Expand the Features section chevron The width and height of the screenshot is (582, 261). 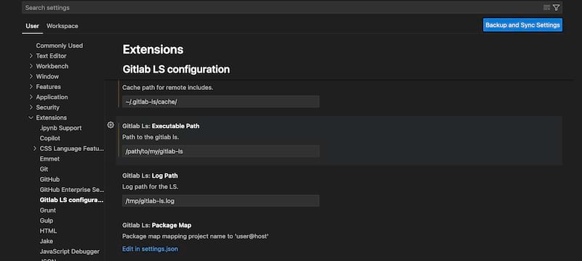tap(31, 87)
